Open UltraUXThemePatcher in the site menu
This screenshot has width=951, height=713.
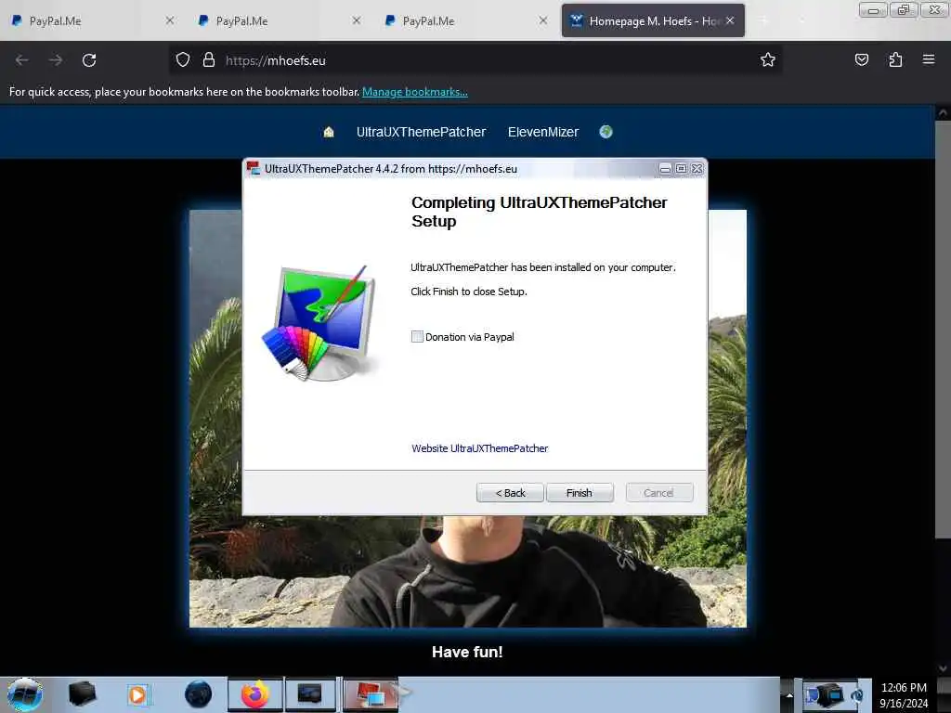pos(421,132)
